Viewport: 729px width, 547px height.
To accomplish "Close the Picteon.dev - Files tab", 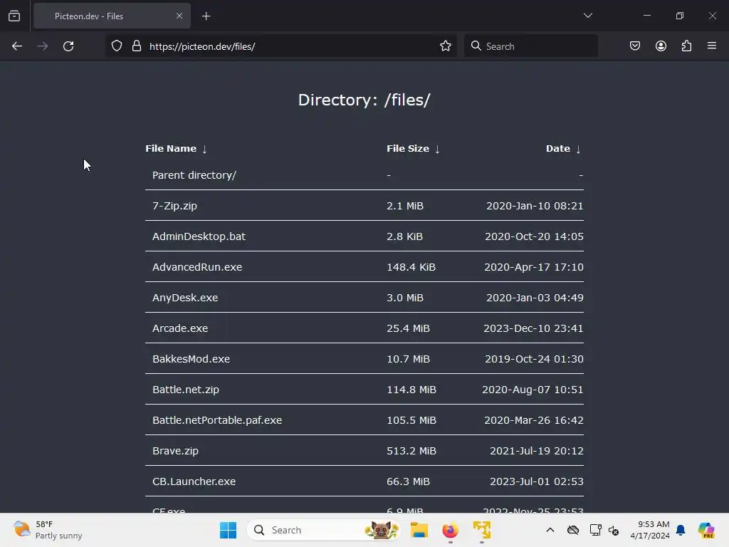I will (179, 16).
